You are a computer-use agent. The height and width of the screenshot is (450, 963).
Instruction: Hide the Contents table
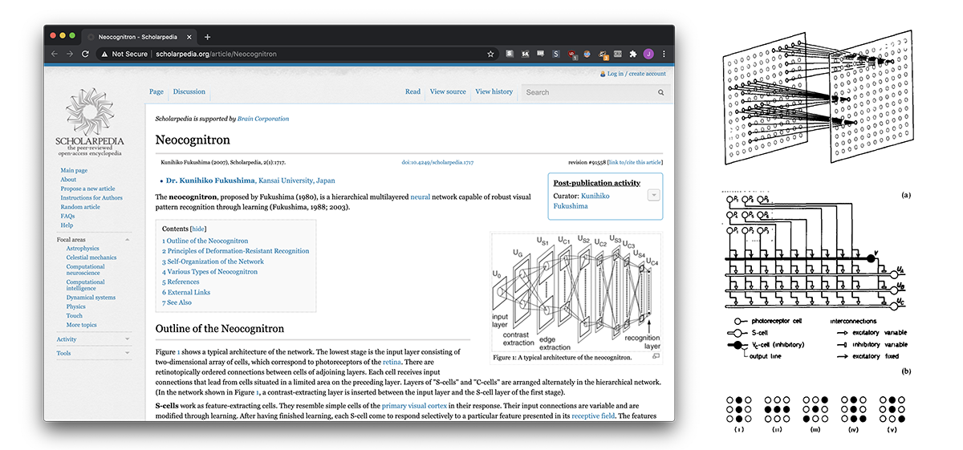(198, 229)
